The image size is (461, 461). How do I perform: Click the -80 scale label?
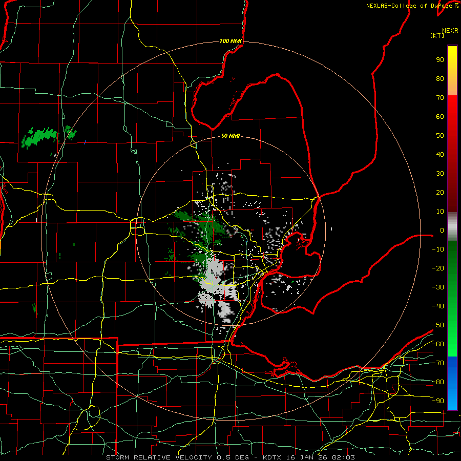pyautogui.click(x=438, y=382)
